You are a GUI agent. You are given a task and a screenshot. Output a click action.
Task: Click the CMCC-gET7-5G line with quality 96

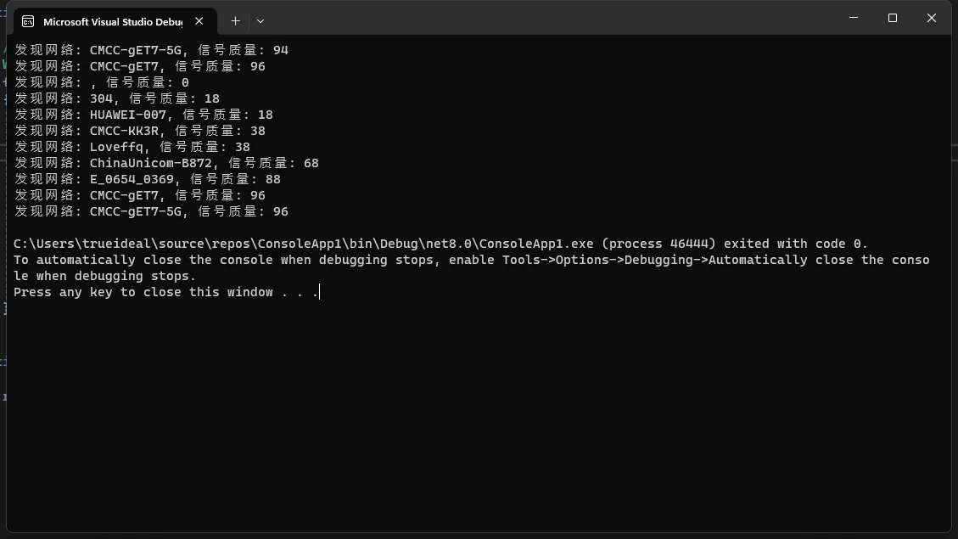[x=151, y=211]
